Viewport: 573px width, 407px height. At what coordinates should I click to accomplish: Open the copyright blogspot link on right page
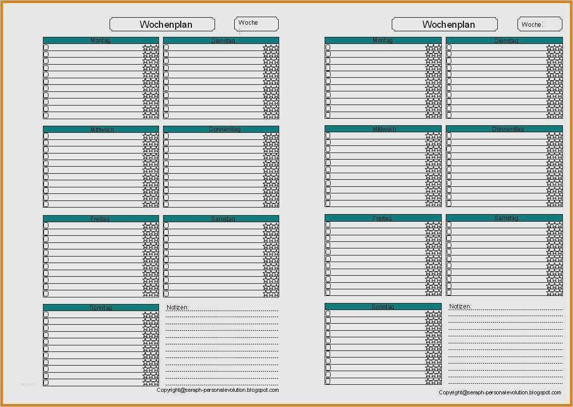[500, 392]
